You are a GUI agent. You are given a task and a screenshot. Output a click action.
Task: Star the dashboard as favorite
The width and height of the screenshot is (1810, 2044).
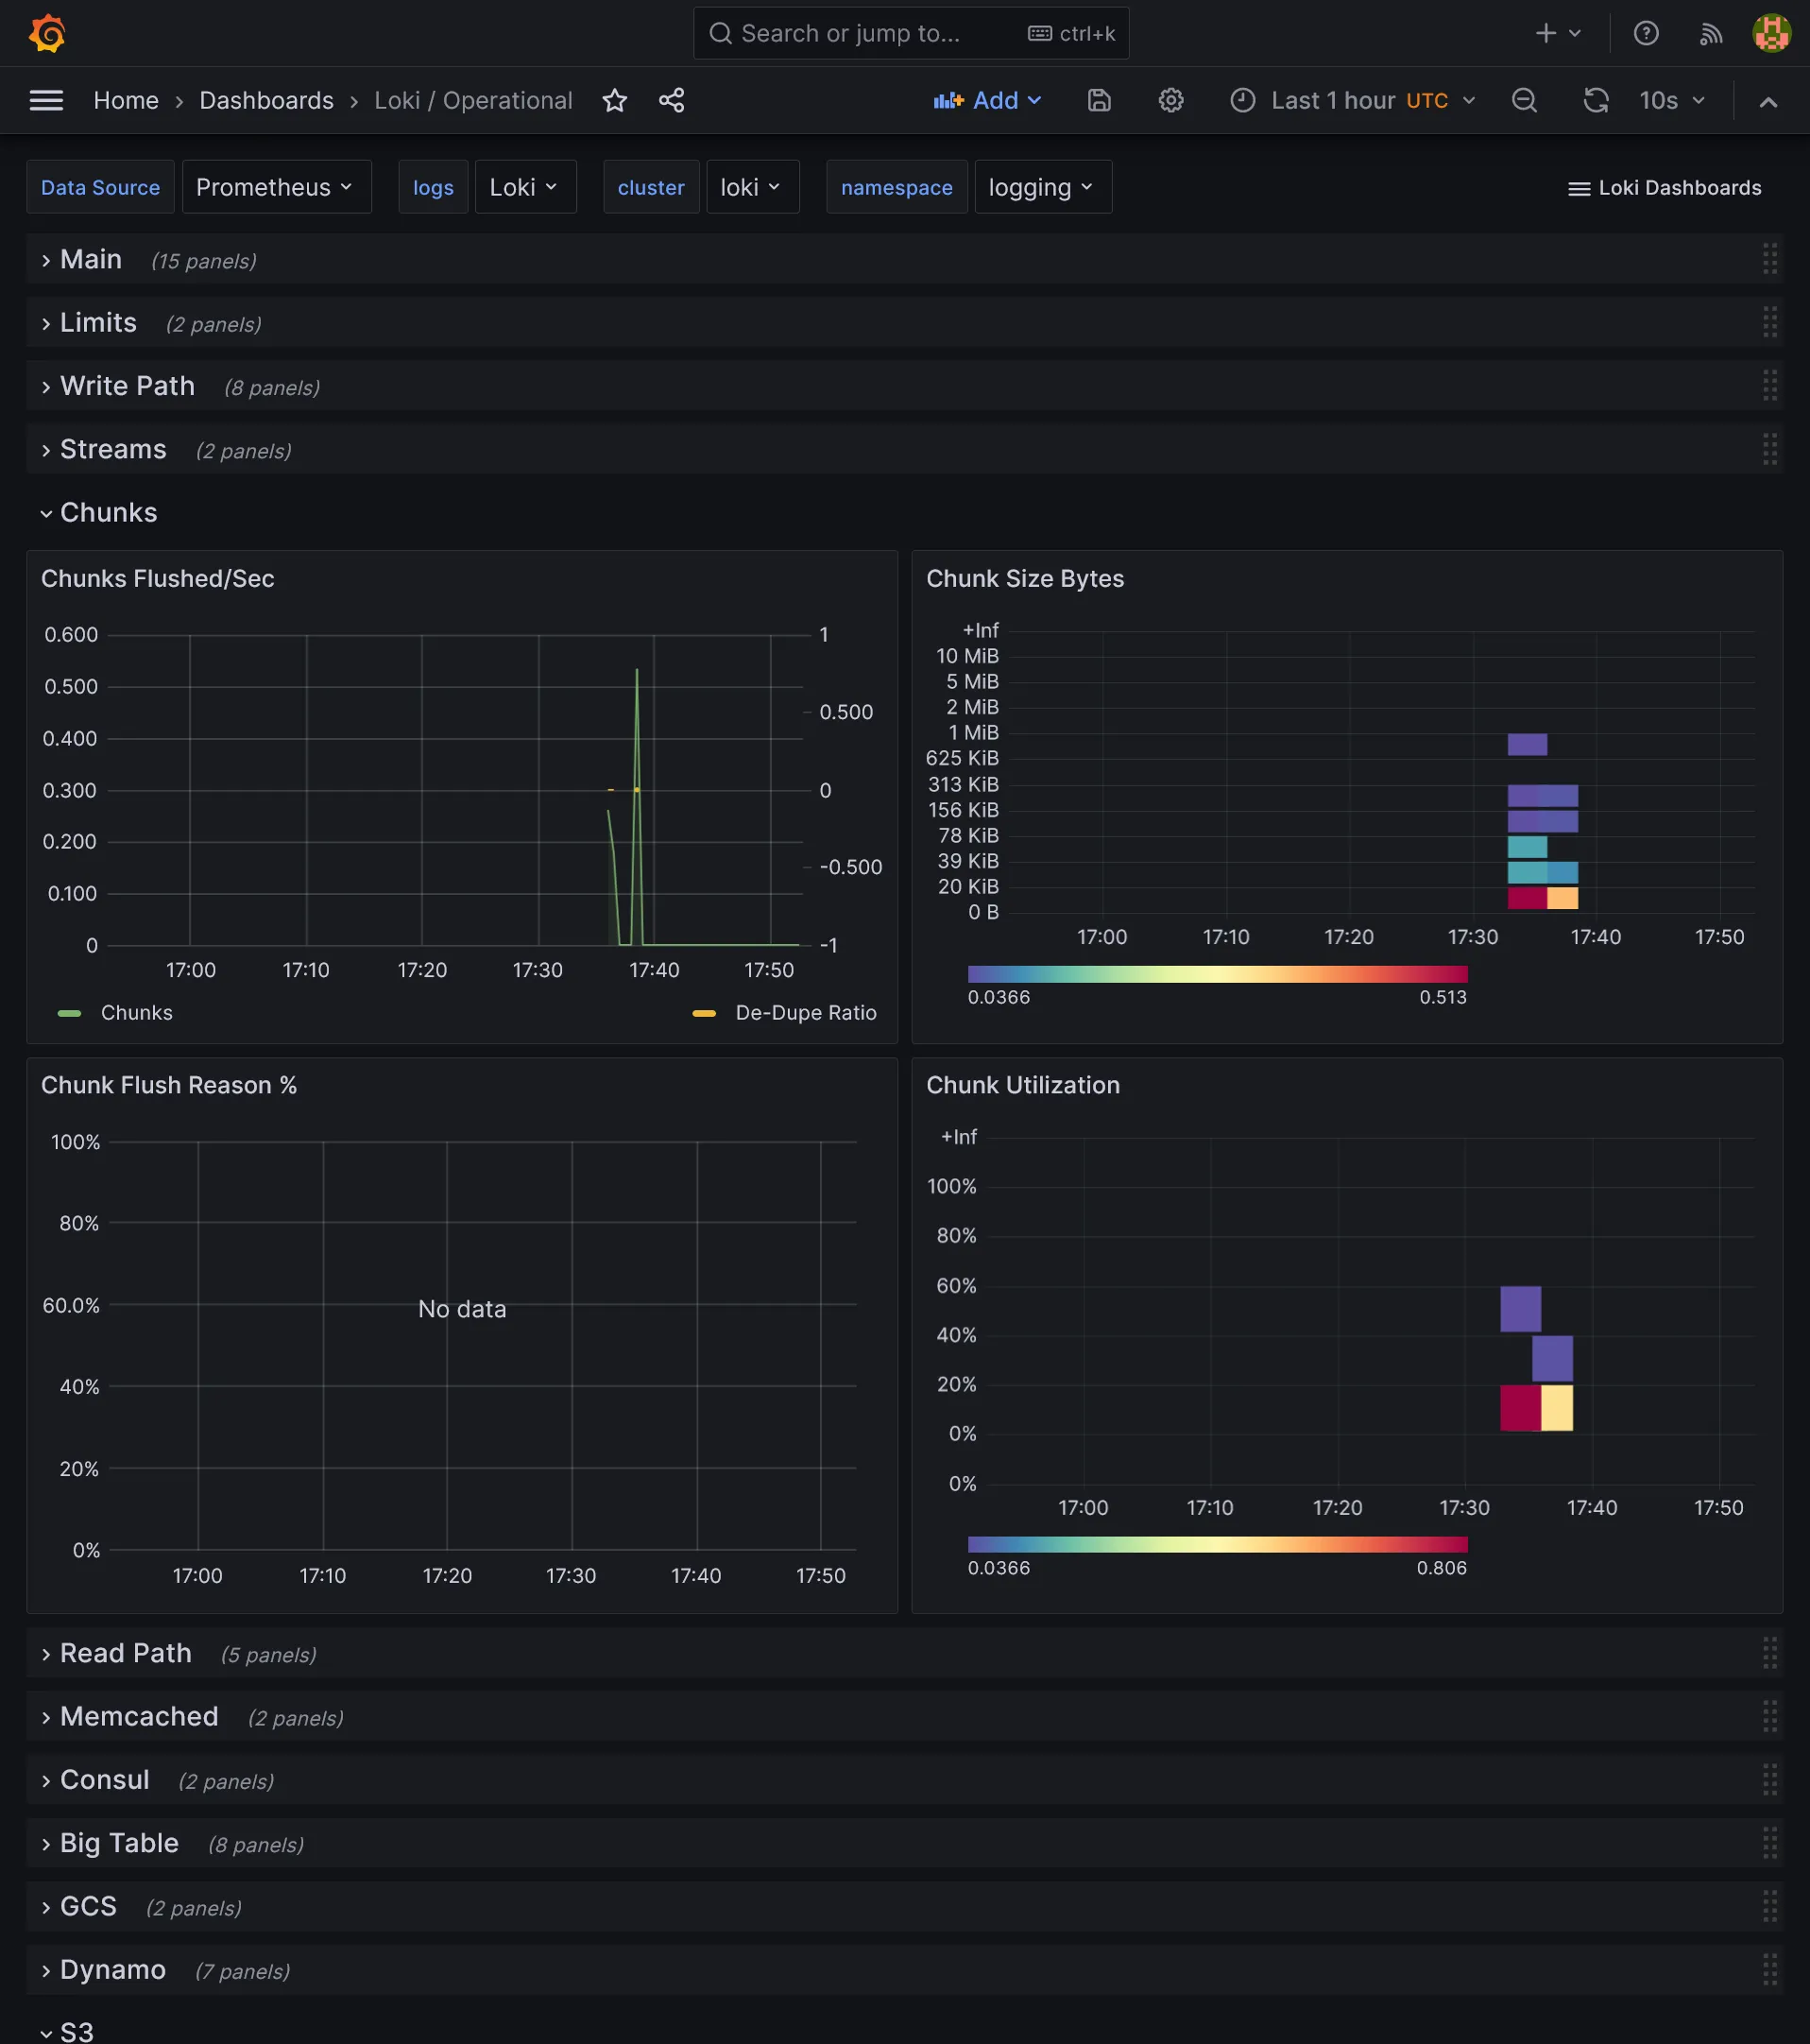pos(615,100)
